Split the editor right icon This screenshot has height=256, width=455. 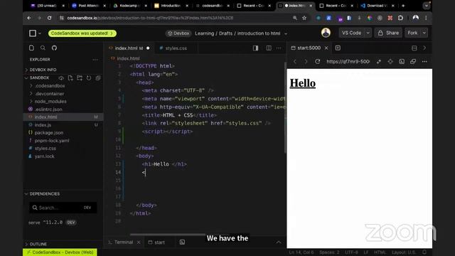coord(269,48)
